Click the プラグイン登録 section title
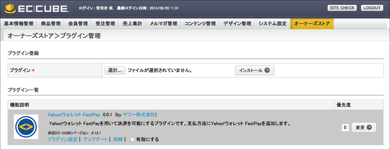The width and height of the screenshot is (390, 150). click(23, 53)
